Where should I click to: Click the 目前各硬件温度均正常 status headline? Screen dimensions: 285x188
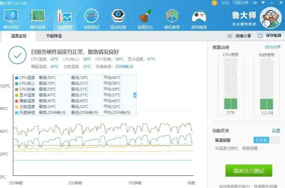[75, 52]
